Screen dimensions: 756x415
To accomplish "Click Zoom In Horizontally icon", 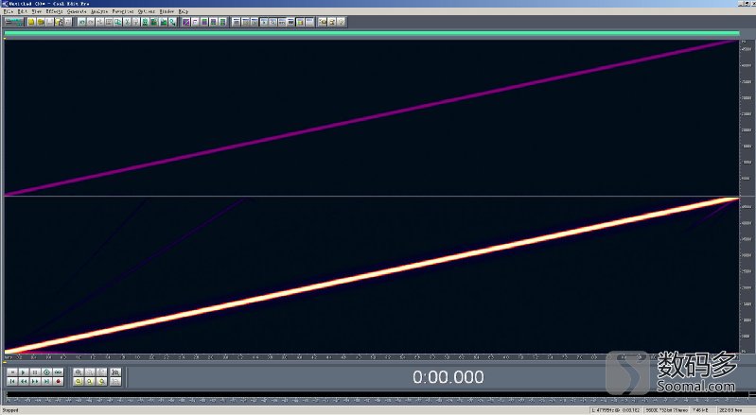I will (79, 372).
